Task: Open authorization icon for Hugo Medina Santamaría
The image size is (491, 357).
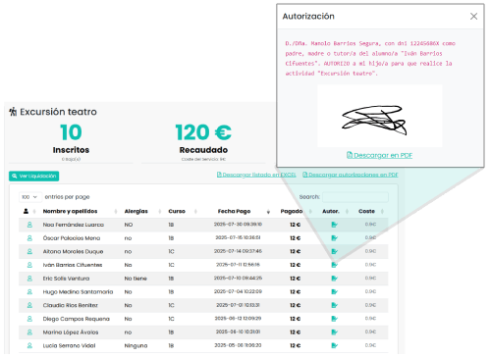Action: click(x=334, y=291)
